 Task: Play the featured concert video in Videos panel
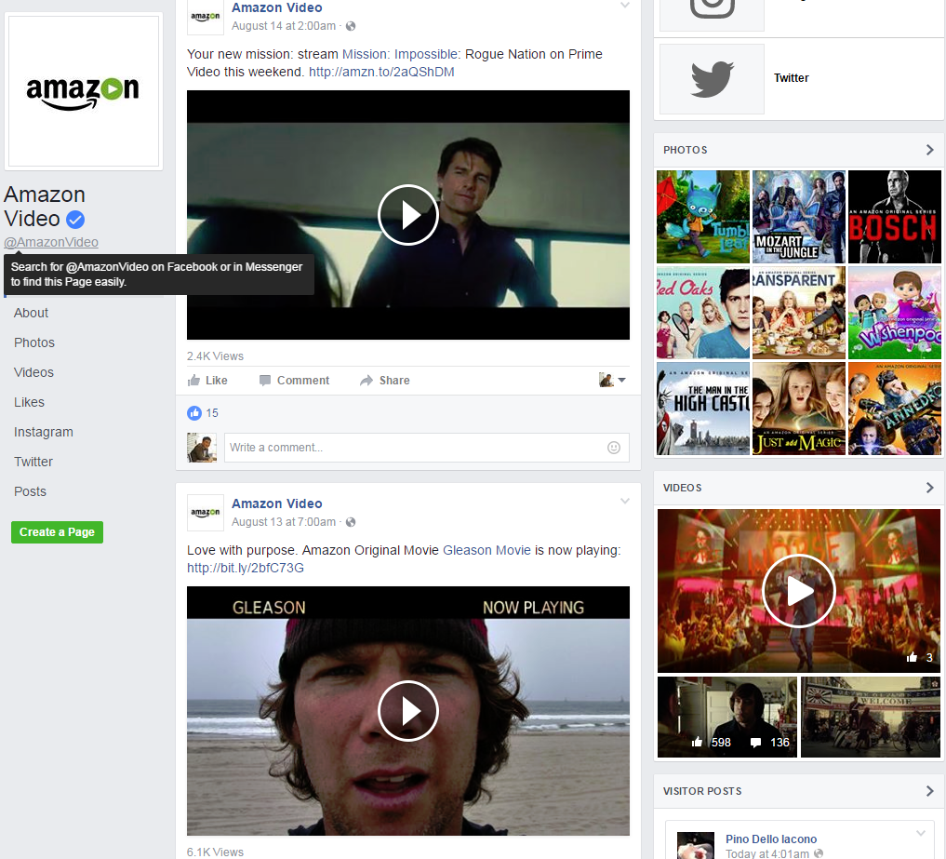[798, 591]
